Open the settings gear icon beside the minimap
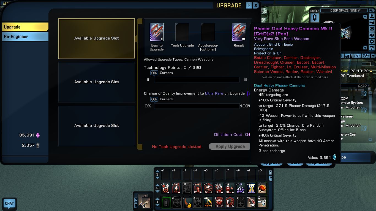Viewport: 376px width, 211px height. pyautogui.click(x=372, y=41)
